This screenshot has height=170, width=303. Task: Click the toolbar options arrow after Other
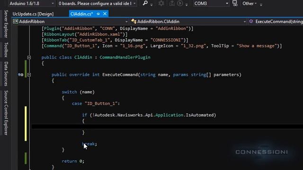(261, 5)
